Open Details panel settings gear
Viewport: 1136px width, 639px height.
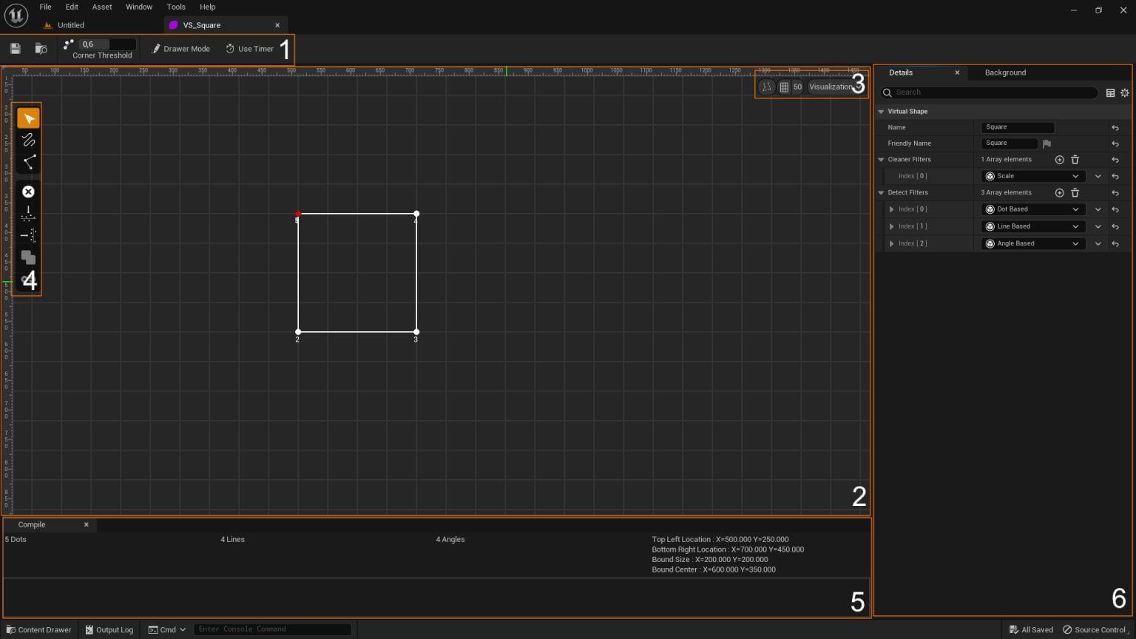[x=1125, y=92]
